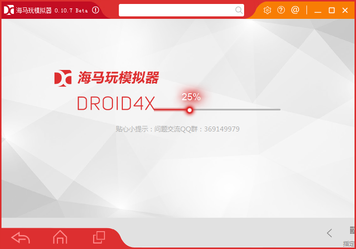Click the DROID4X splash text
The width and height of the screenshot is (356, 249).
(x=116, y=103)
